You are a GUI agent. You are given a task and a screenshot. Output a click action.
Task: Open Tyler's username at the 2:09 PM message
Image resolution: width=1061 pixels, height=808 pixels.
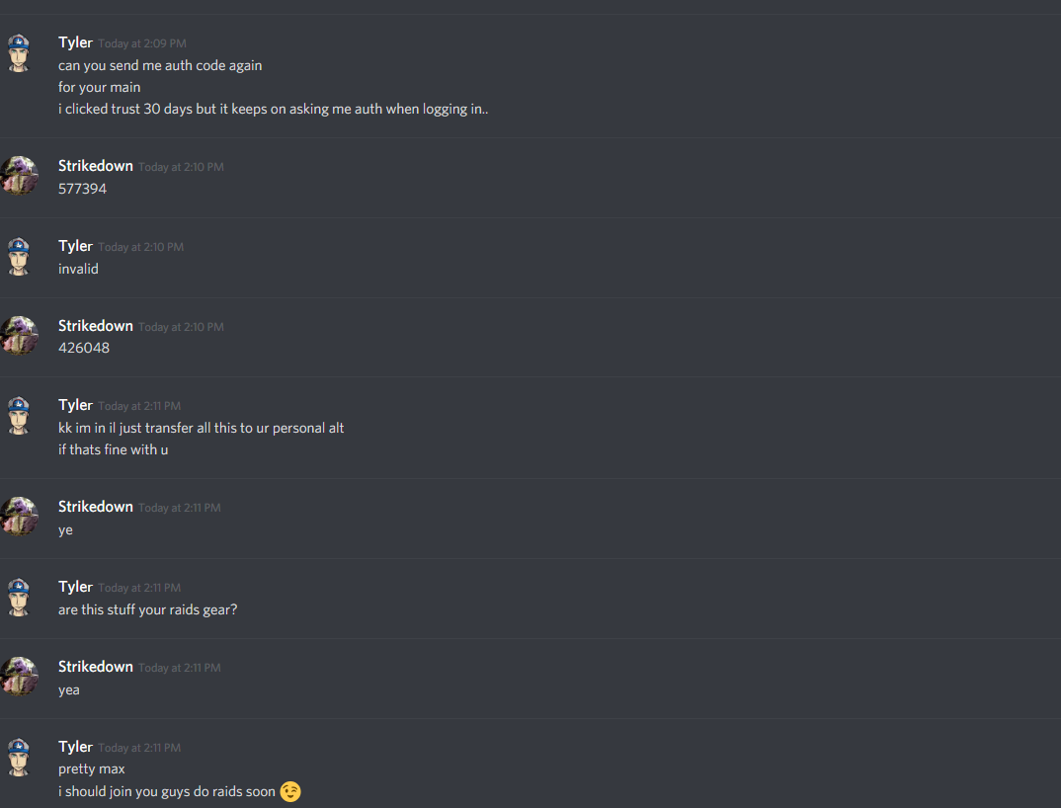75,42
